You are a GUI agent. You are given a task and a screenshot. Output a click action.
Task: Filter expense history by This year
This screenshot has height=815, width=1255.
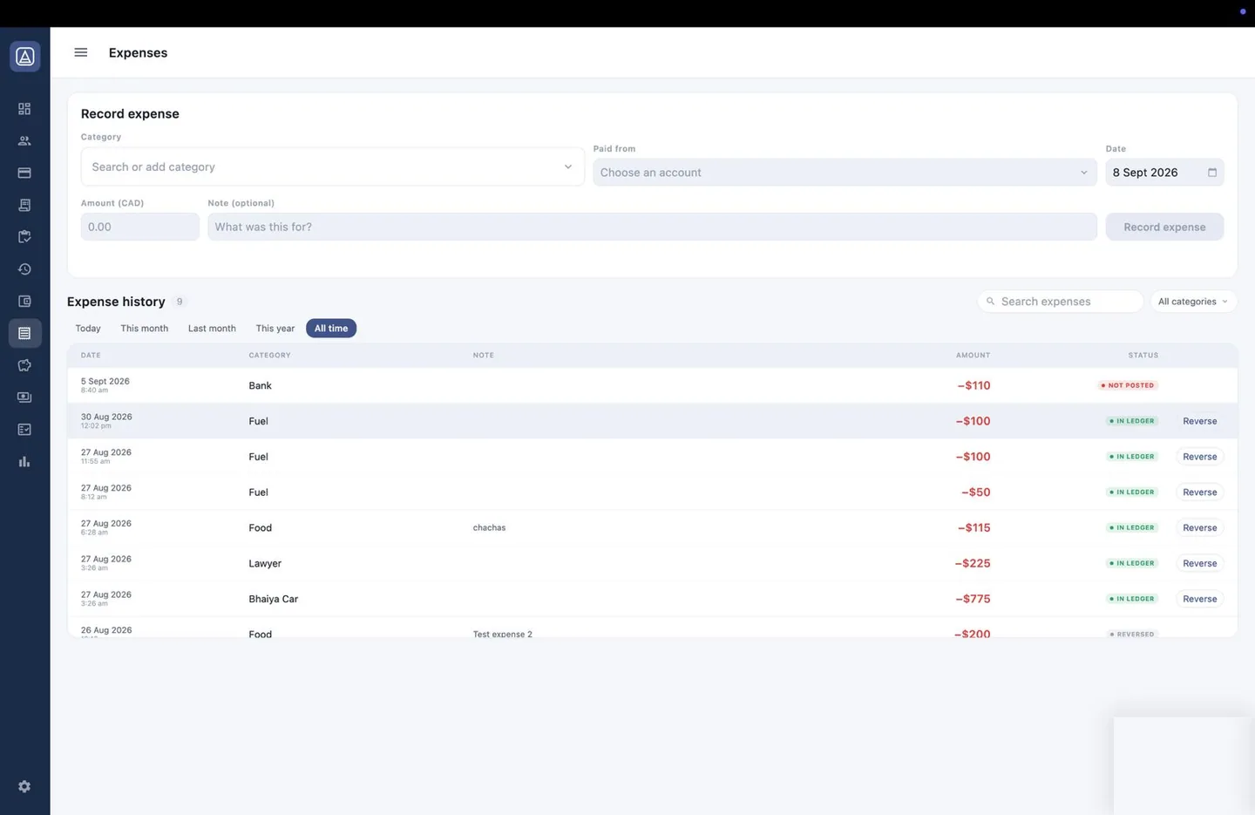click(x=275, y=329)
